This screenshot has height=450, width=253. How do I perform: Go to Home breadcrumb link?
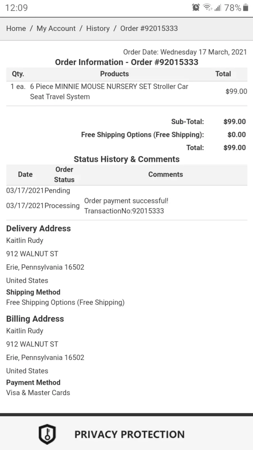(x=16, y=28)
